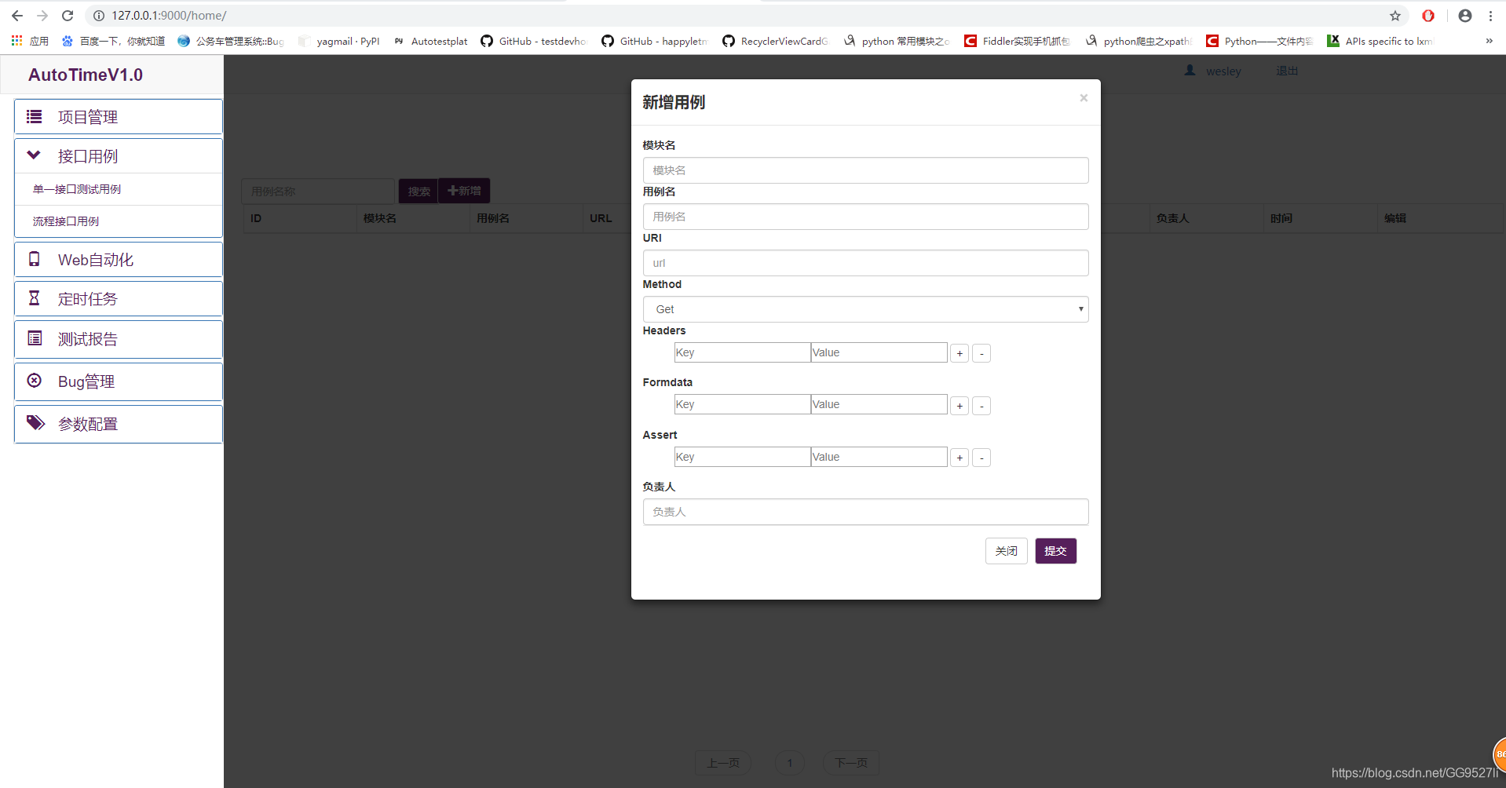Click the Headers Value field

tap(879, 352)
